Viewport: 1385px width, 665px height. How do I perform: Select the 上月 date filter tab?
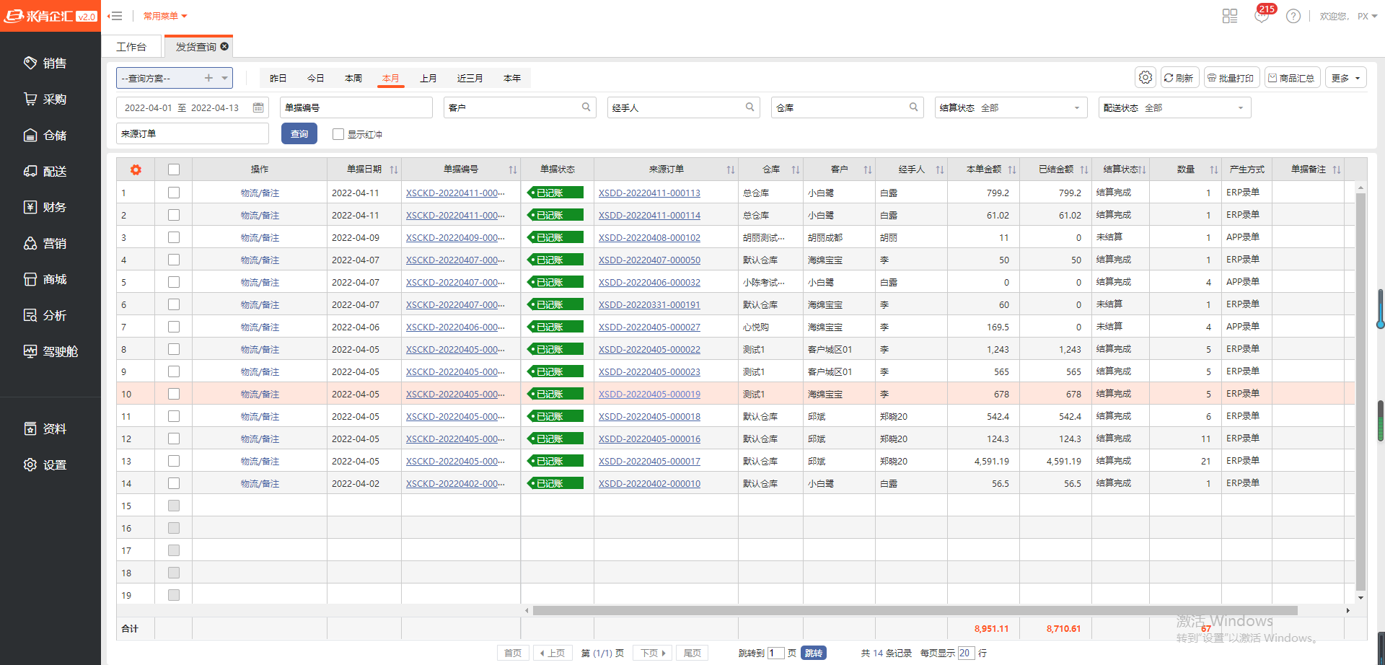point(428,78)
